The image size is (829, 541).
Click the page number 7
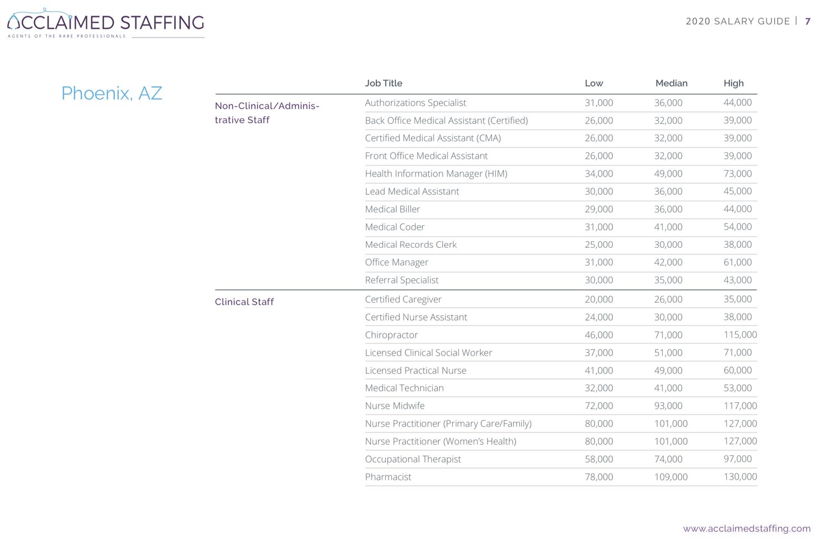[808, 22]
